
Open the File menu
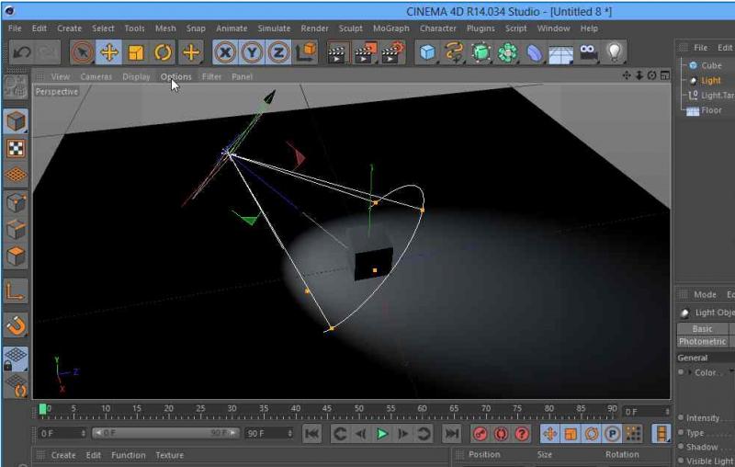click(x=15, y=28)
